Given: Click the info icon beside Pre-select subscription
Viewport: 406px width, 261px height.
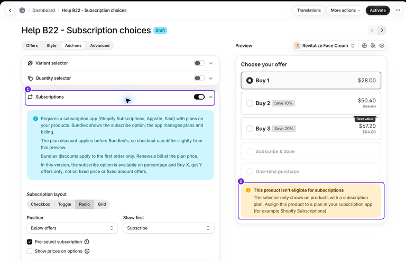Looking at the screenshot, I should 87,241.
